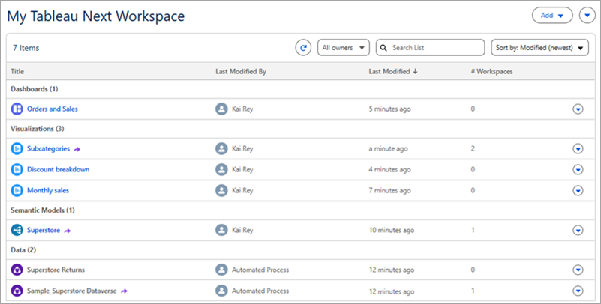Open the Discount breakdown visualization link
The height and width of the screenshot is (304, 601).
(x=58, y=170)
